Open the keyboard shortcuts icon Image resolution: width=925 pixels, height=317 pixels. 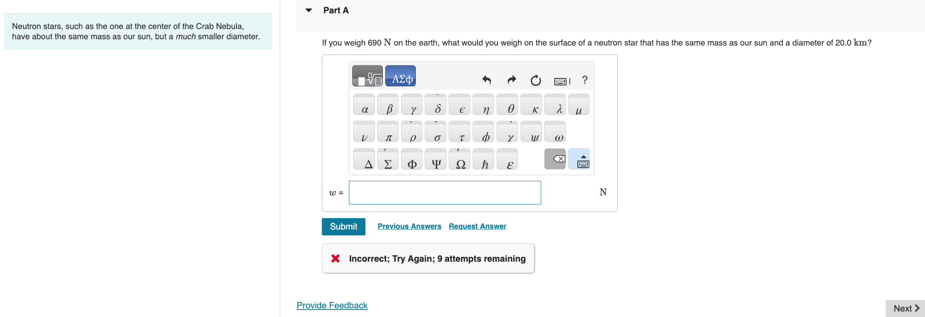coord(562,80)
